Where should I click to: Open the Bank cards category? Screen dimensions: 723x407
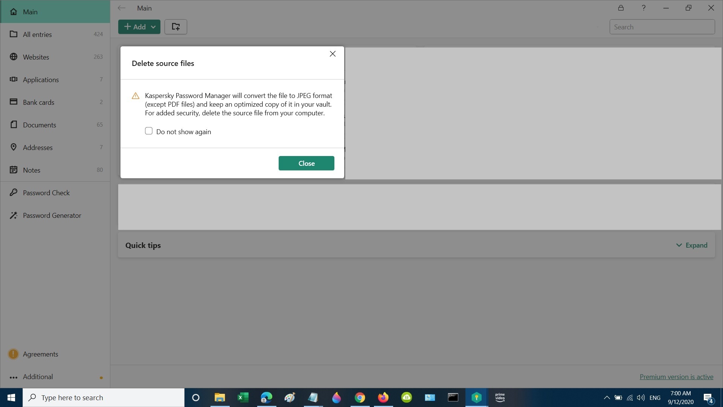pyautogui.click(x=55, y=102)
